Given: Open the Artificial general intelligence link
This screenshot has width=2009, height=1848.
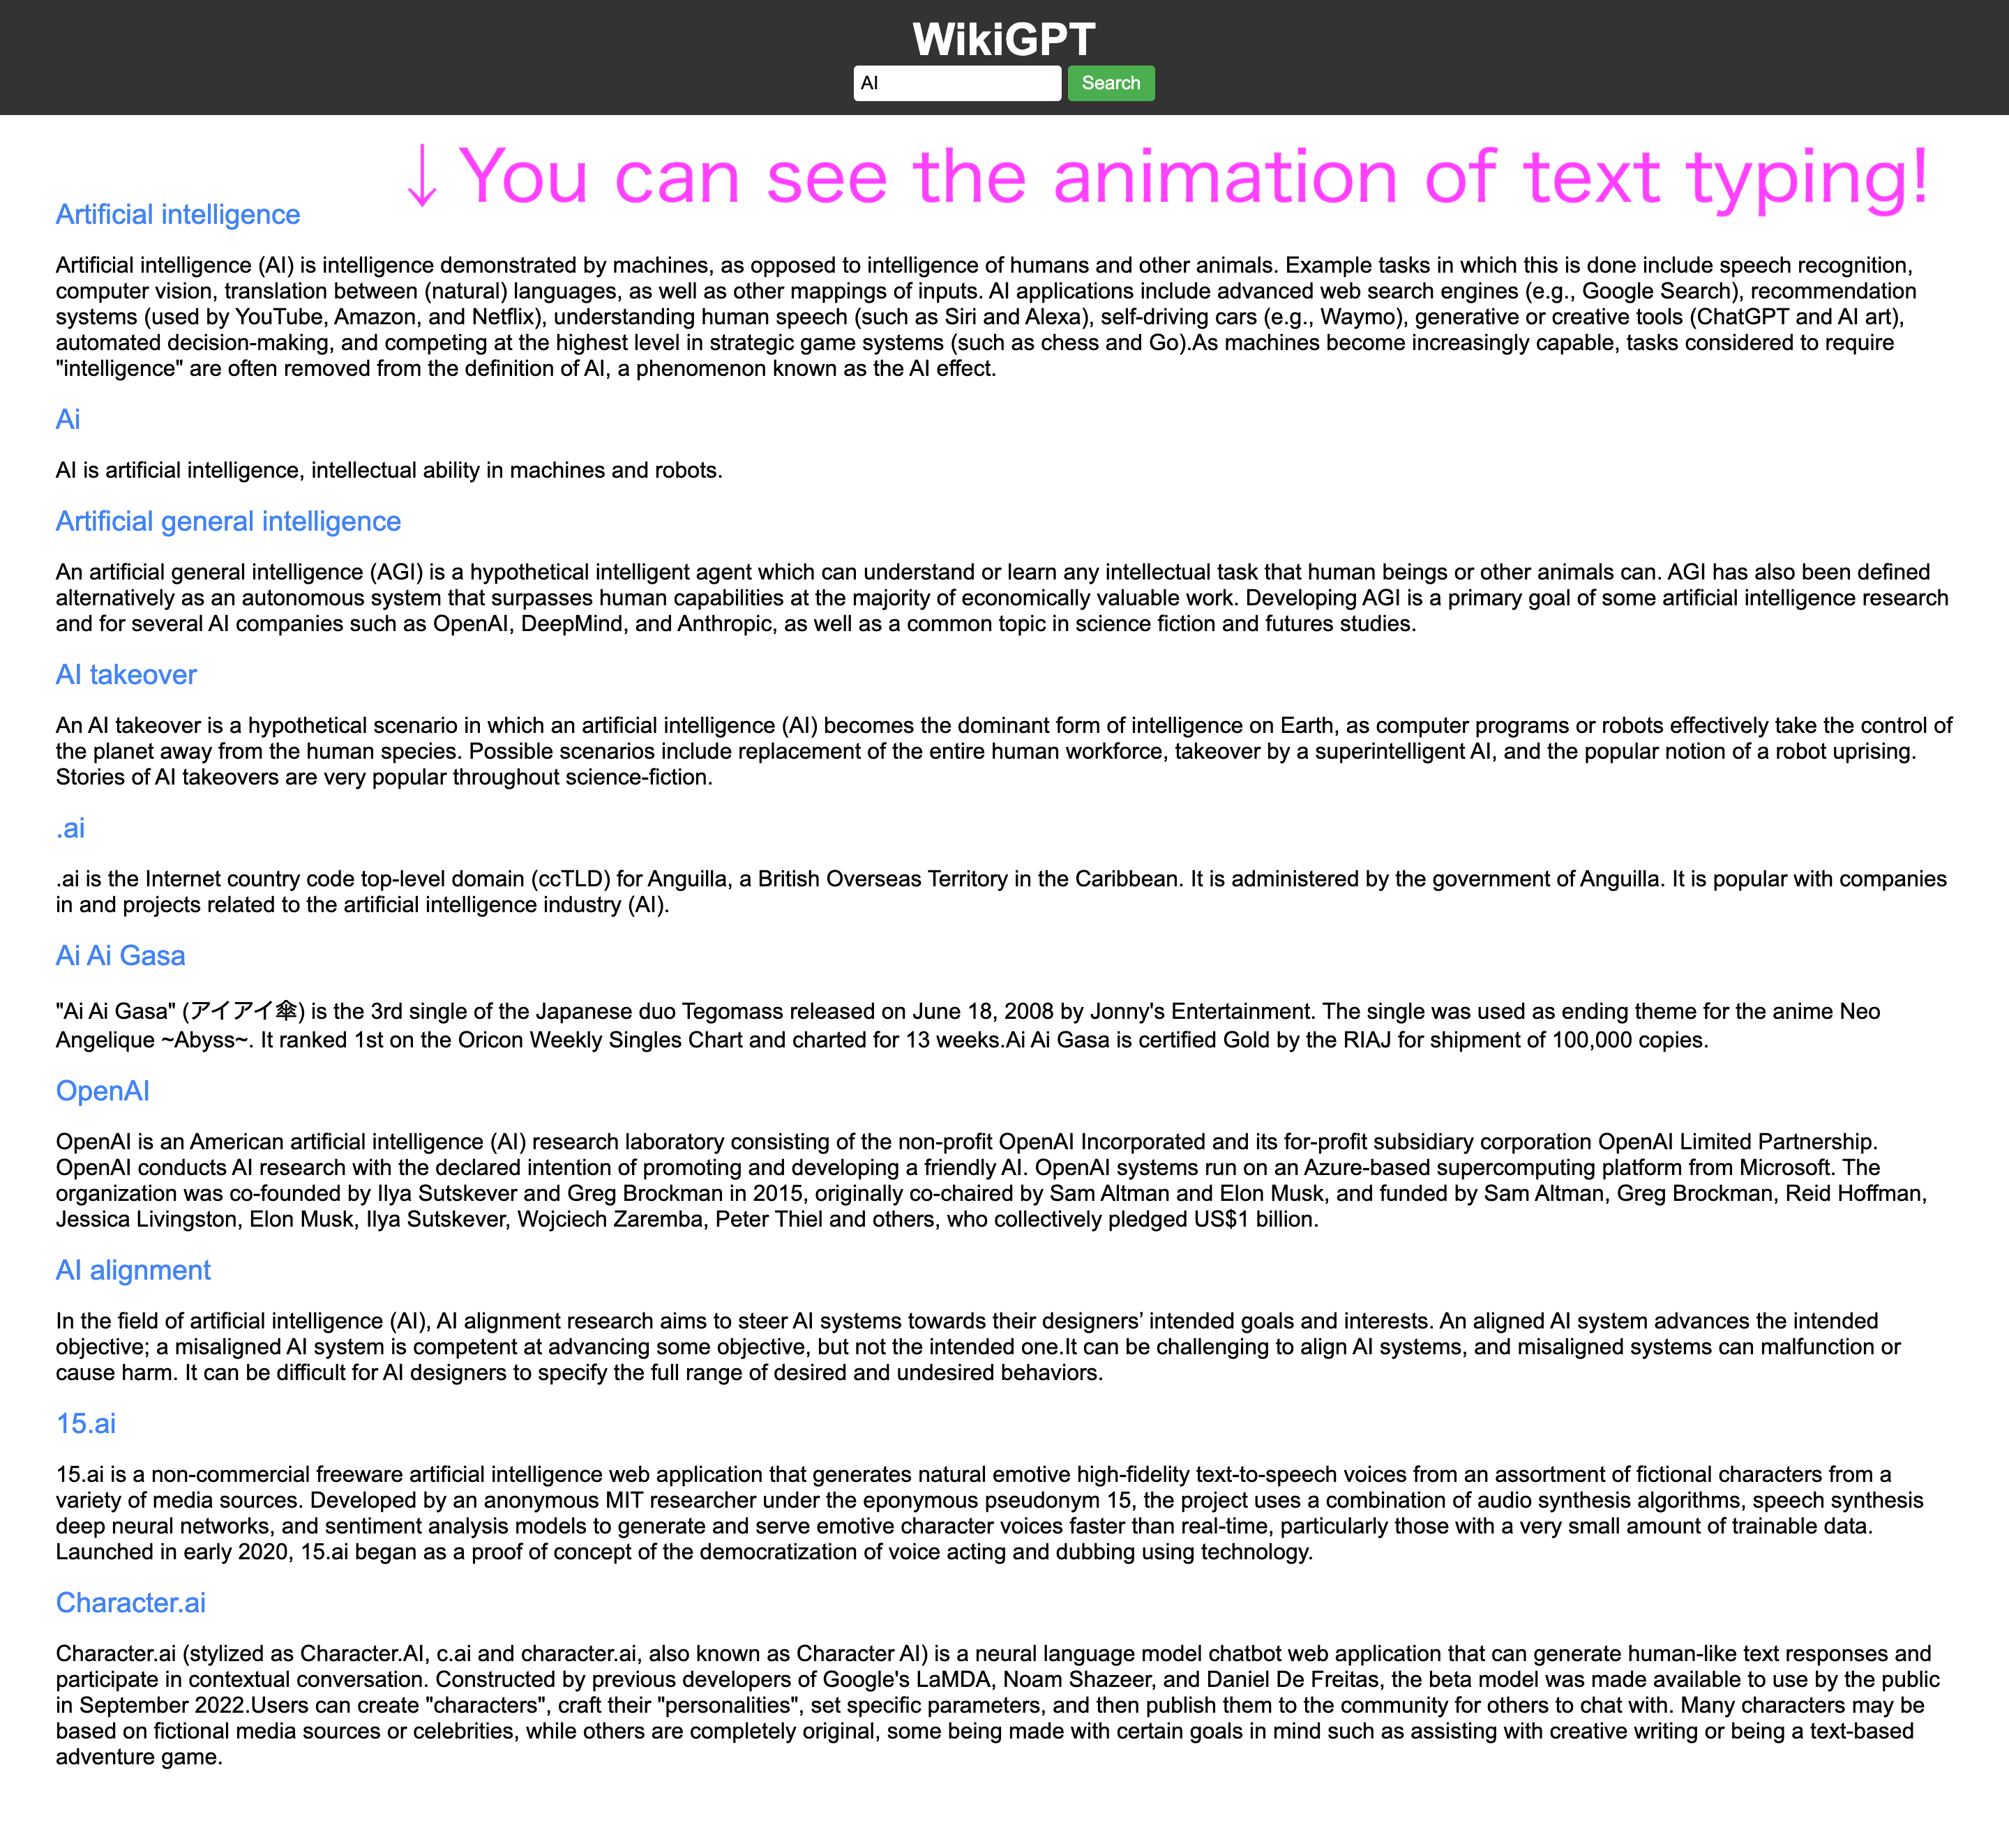Looking at the screenshot, I should (228, 521).
